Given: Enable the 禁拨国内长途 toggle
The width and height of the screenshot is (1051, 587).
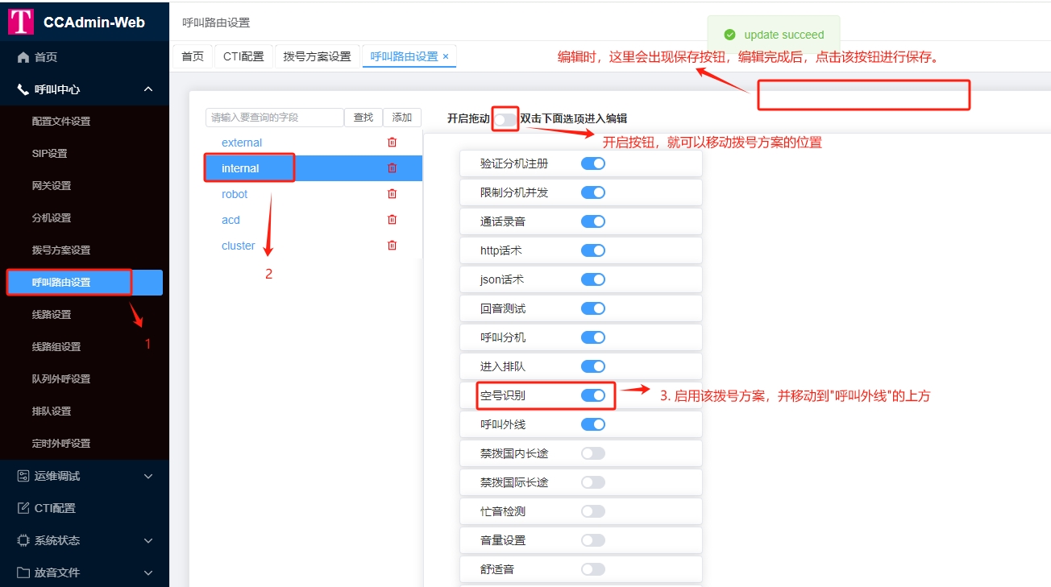Looking at the screenshot, I should [593, 453].
